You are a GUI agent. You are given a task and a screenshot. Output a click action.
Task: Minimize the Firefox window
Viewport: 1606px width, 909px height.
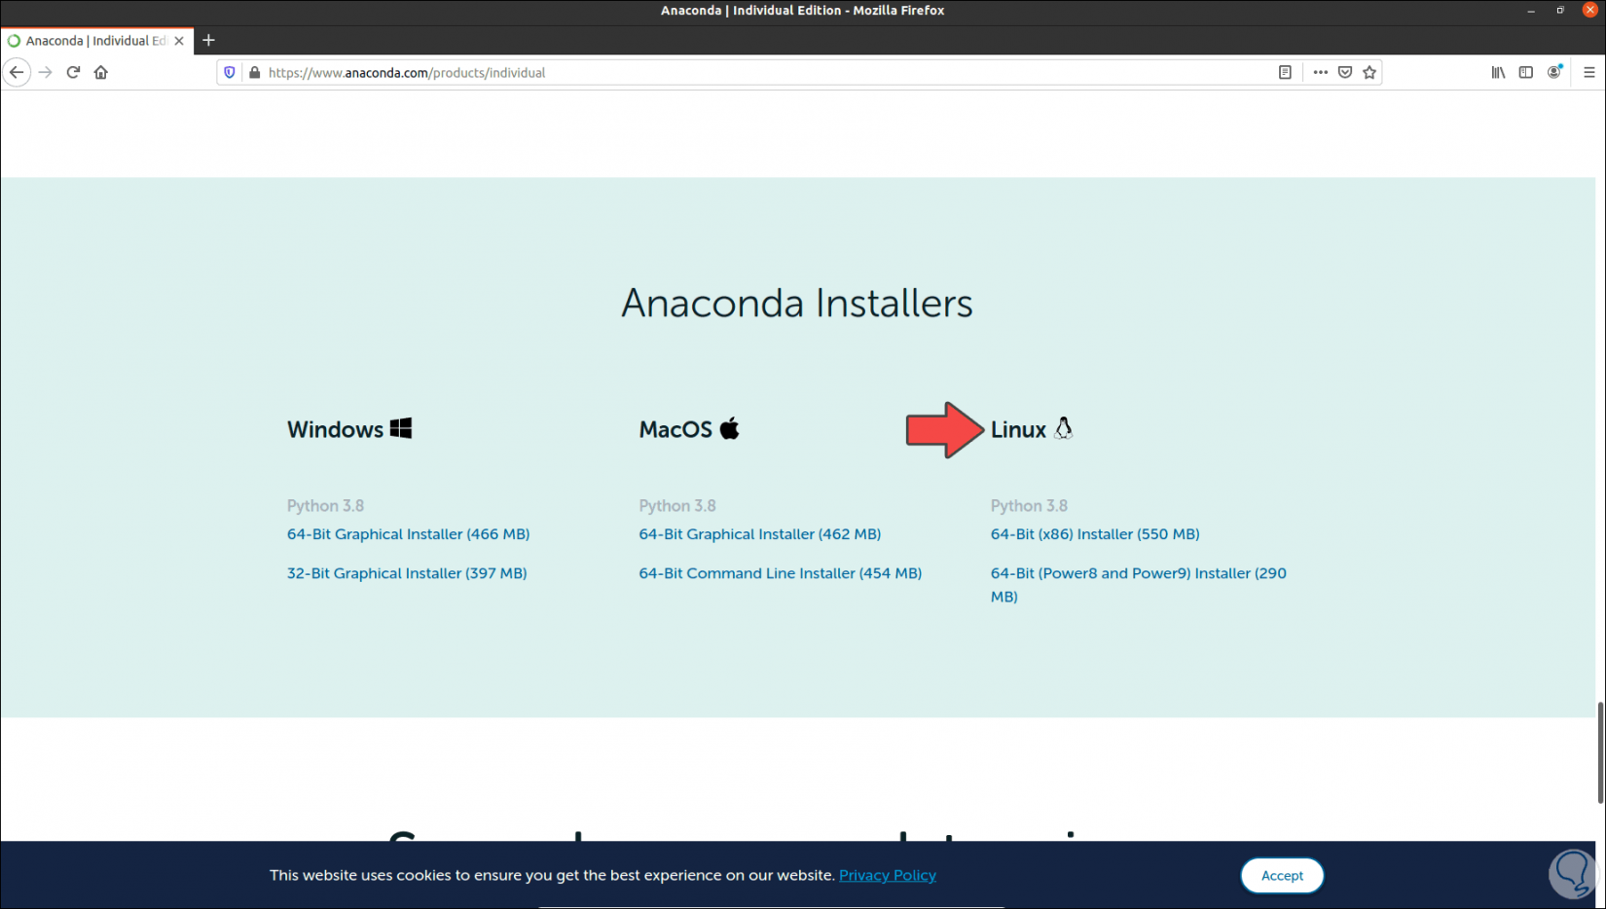click(x=1531, y=11)
